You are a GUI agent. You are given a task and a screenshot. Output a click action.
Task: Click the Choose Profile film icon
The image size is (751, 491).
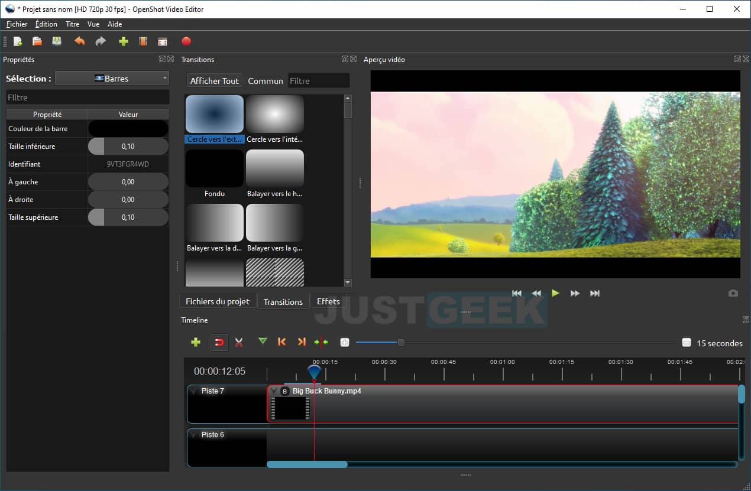click(x=143, y=41)
